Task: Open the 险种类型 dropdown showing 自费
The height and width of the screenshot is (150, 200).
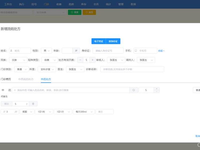Action: click(49, 60)
